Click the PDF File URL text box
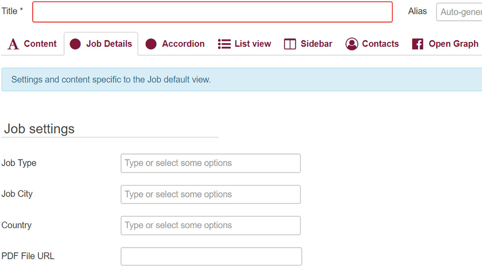 [211, 257]
